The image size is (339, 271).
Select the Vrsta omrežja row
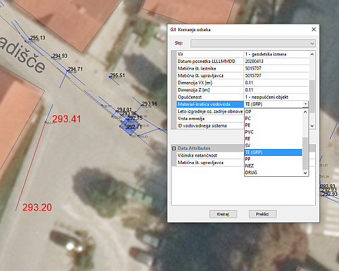[x=210, y=119]
